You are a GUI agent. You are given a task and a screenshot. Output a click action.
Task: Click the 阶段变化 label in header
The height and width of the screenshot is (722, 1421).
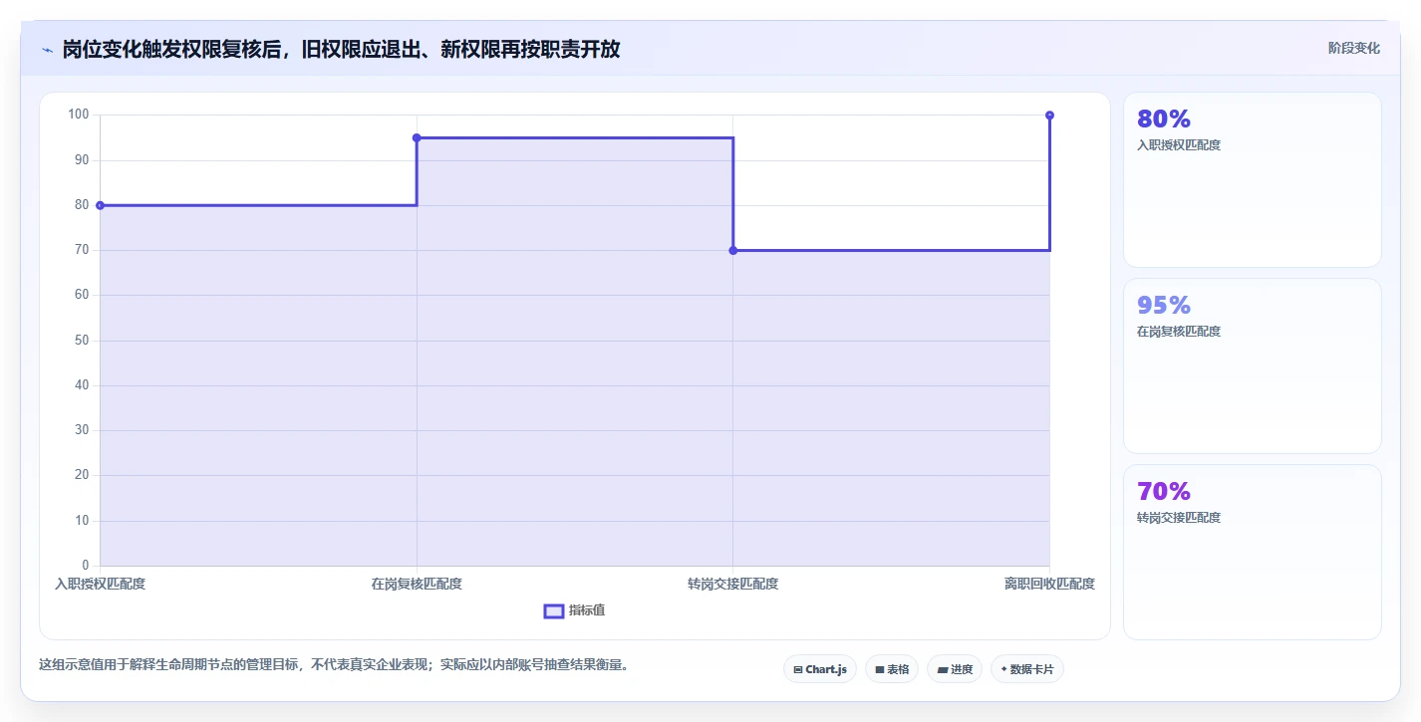tap(1354, 48)
